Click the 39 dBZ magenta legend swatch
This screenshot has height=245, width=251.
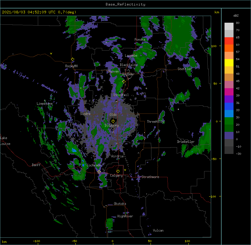point(229,92)
